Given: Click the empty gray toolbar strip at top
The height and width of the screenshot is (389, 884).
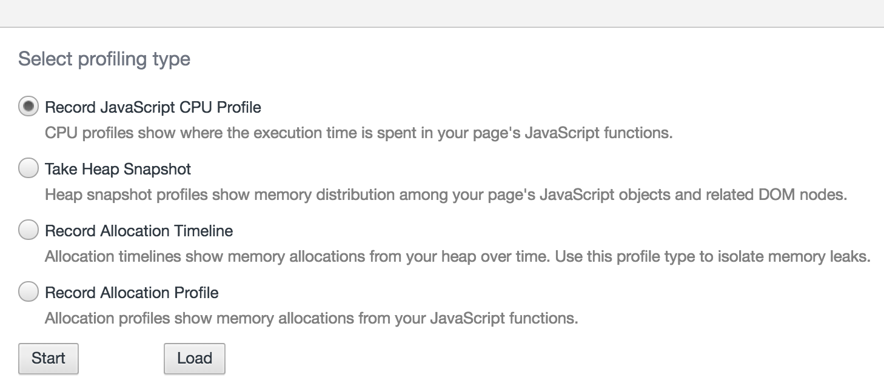Looking at the screenshot, I should click(442, 13).
